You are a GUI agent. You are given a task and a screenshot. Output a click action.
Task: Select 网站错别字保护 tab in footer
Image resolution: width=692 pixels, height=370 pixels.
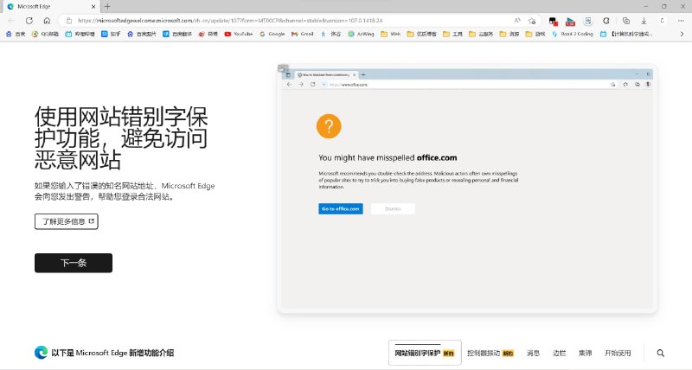tap(425, 353)
